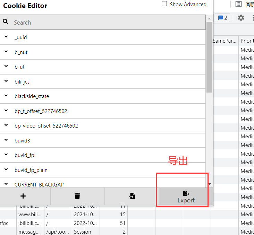Select the /api/too... path cell in DevTools

tap(58, 232)
